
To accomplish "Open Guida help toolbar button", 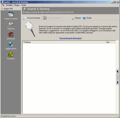I will click(x=87, y=18).
